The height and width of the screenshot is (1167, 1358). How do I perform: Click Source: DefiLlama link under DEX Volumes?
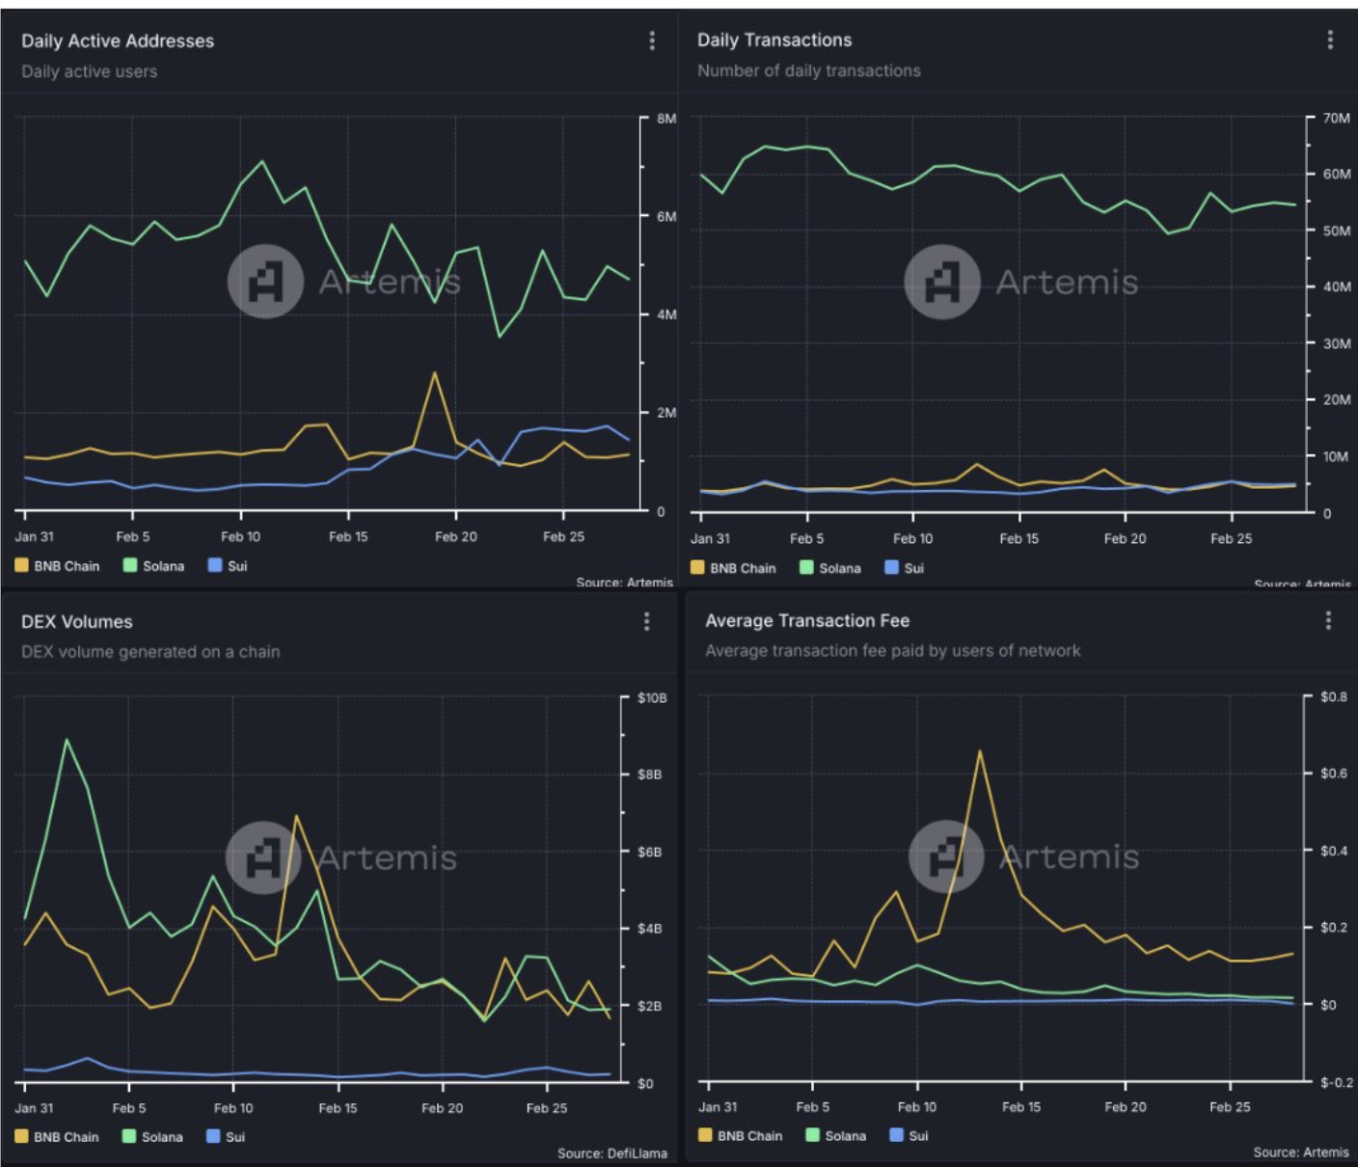pos(611,1153)
